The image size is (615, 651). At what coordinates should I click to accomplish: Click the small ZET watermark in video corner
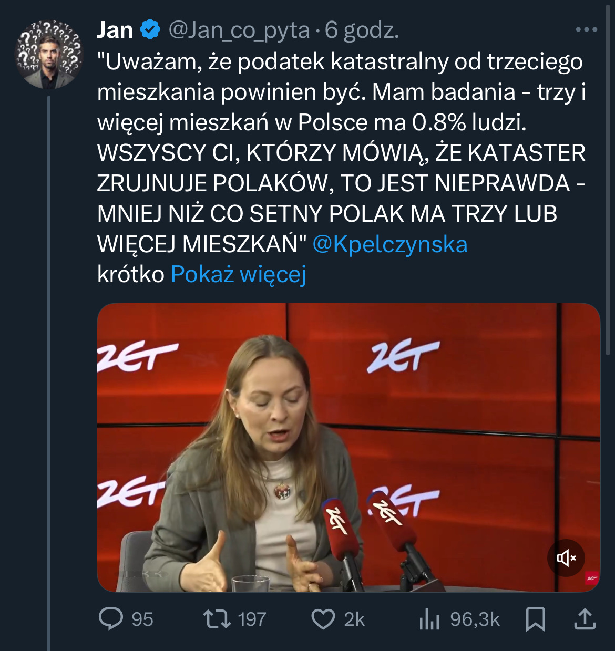[591, 578]
